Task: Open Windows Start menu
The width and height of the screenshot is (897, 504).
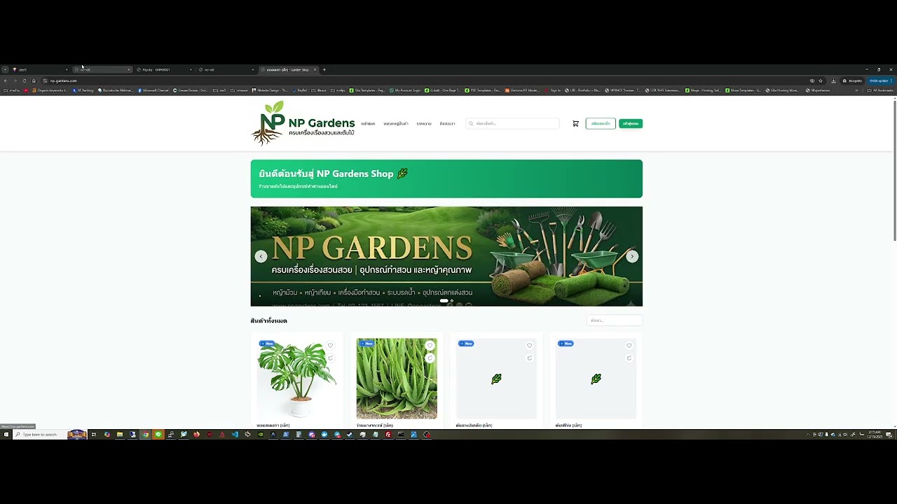Action: coord(6,435)
